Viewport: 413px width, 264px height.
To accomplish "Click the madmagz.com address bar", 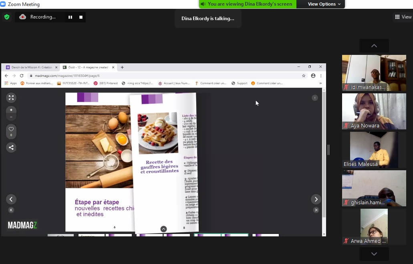I will pos(160,76).
